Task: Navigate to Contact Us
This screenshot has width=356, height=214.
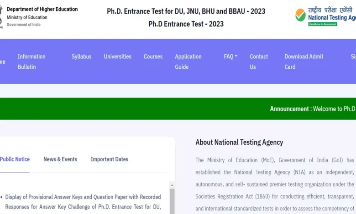Action: pyautogui.click(x=259, y=61)
